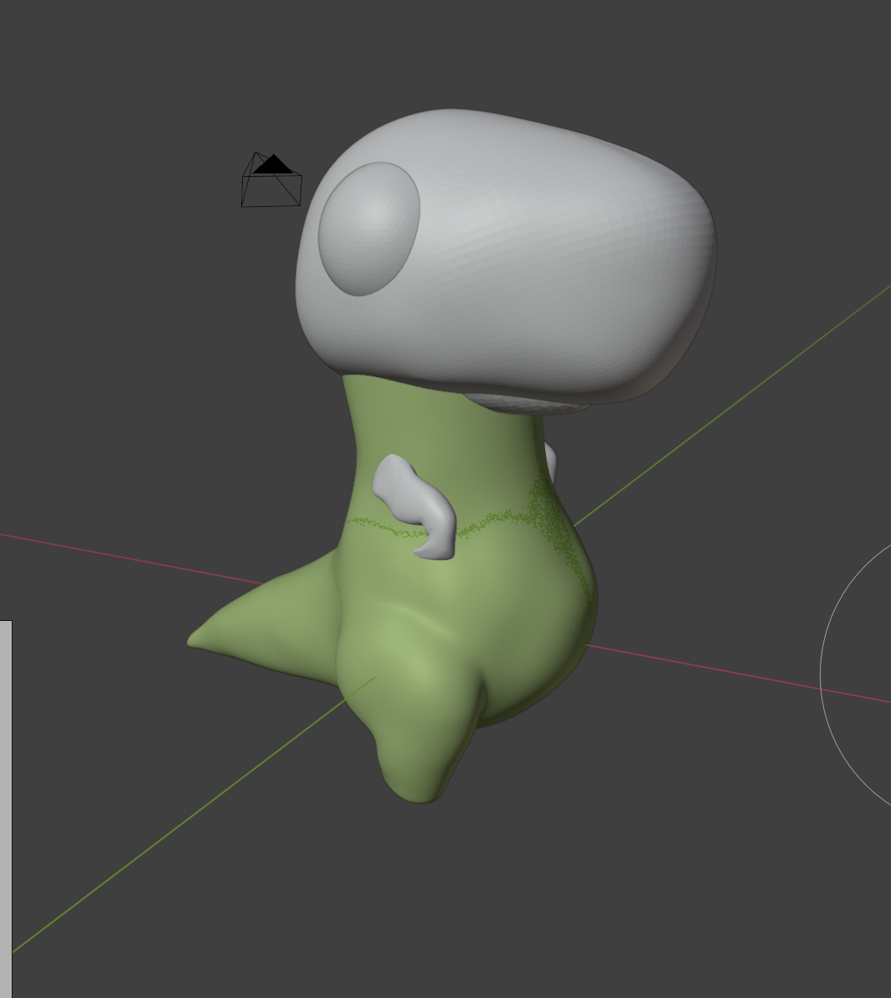The image size is (891, 998).
Task: Click the red X axis line
Action: [126, 556]
